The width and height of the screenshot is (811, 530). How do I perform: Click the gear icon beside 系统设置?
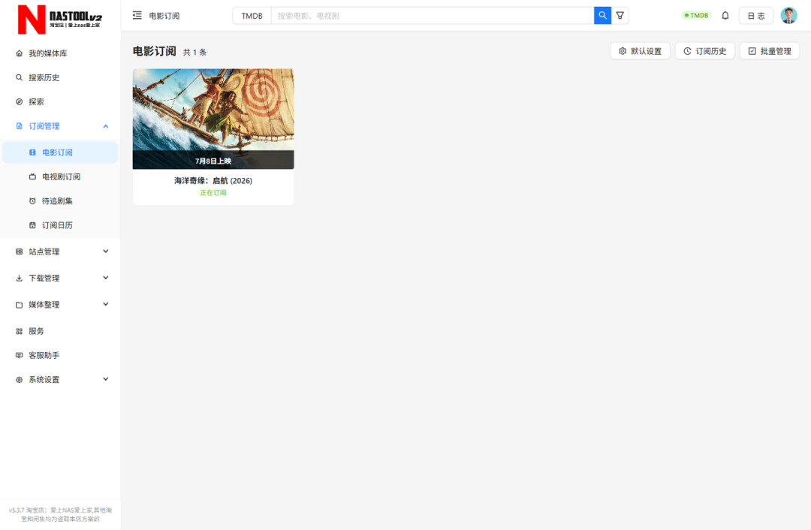19,380
